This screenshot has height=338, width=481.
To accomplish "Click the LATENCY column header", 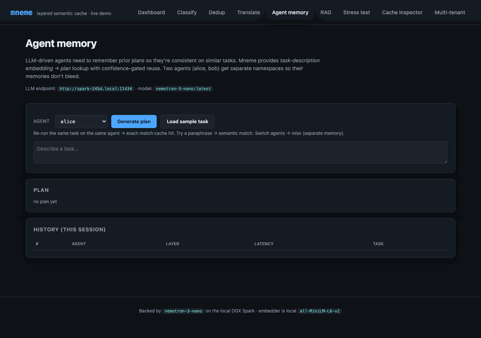I will 264,244.
